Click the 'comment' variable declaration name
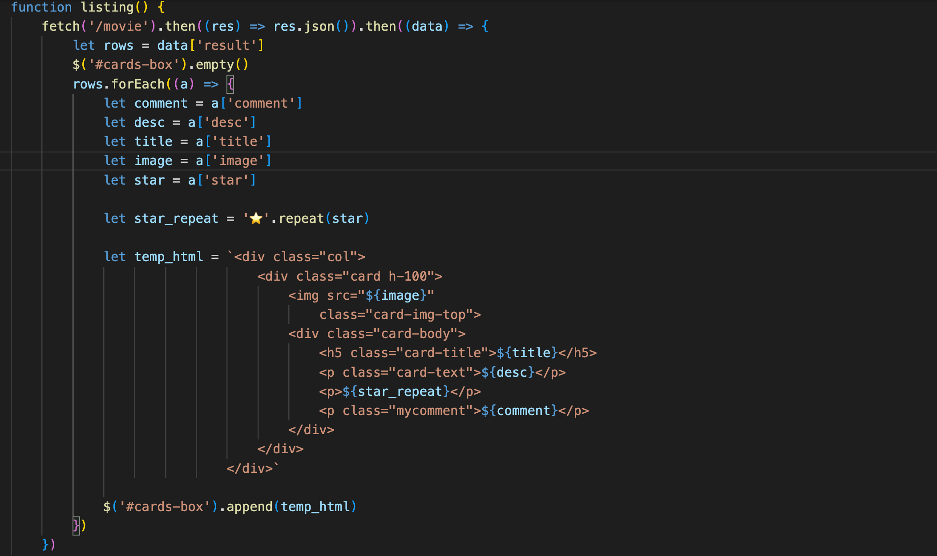The width and height of the screenshot is (937, 556). 161,103
